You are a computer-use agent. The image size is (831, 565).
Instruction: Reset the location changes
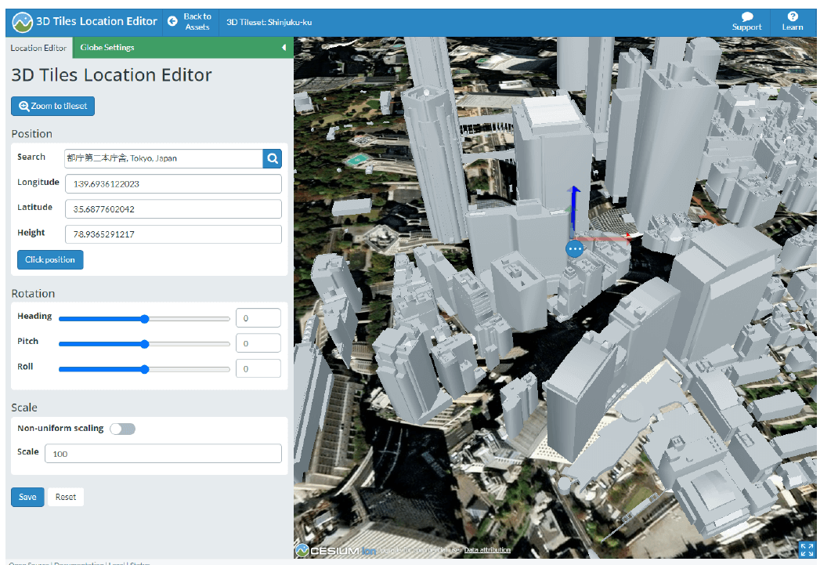[66, 497]
